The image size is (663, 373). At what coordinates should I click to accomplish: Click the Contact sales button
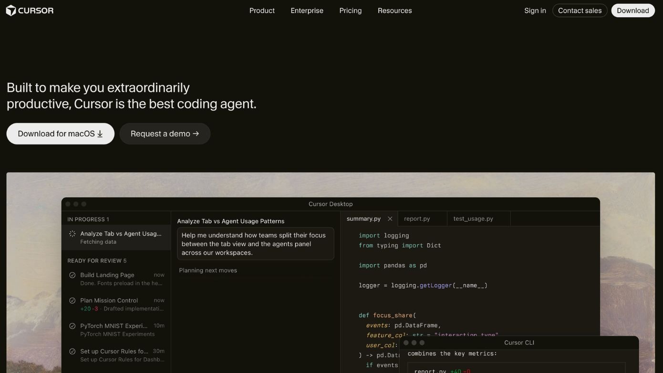coord(580,10)
